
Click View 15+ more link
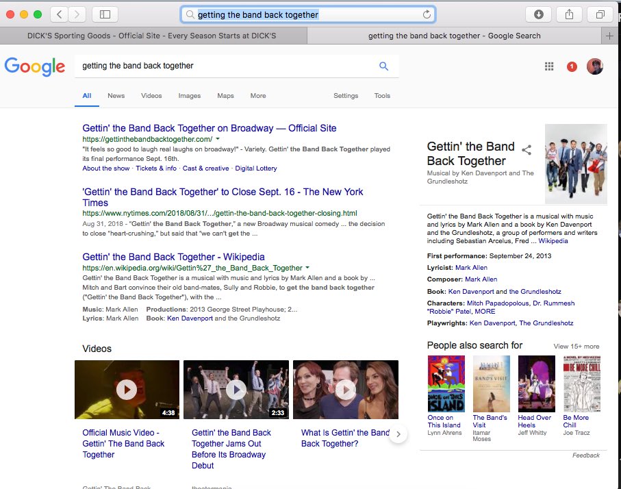[x=576, y=347]
